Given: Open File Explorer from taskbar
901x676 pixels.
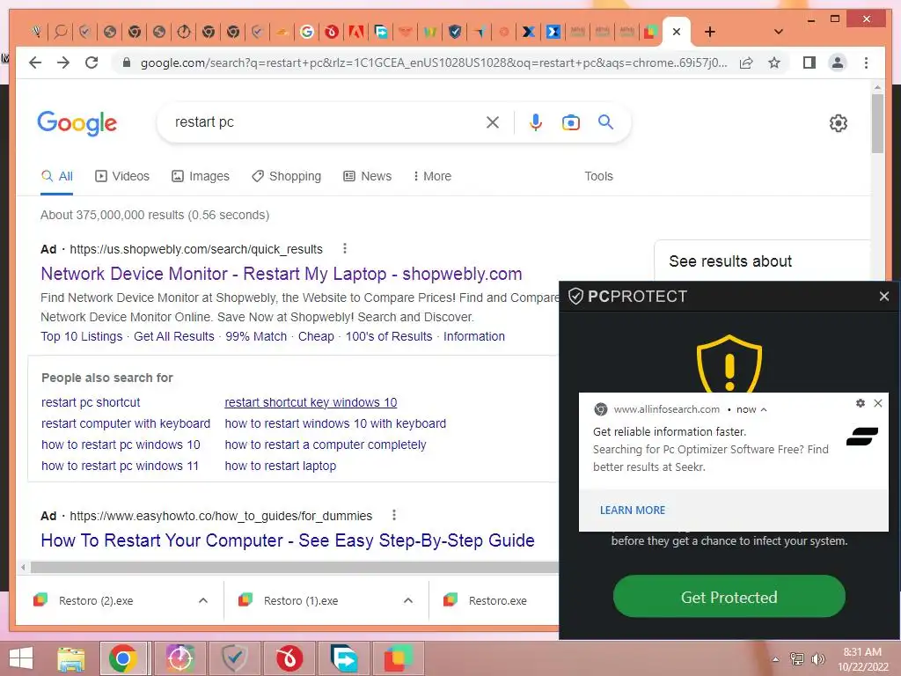Looking at the screenshot, I should (x=70, y=658).
